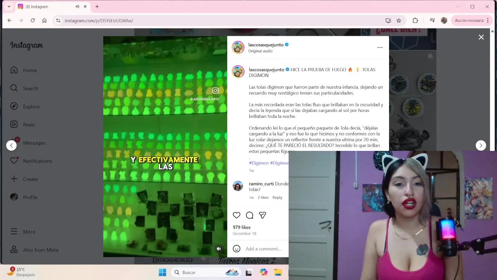
Task: Go to next post arrow
Action: pos(481,145)
